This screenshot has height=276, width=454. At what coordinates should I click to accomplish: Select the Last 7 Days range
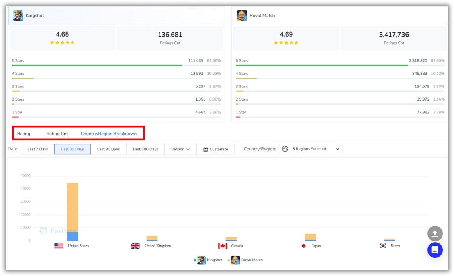pos(37,149)
